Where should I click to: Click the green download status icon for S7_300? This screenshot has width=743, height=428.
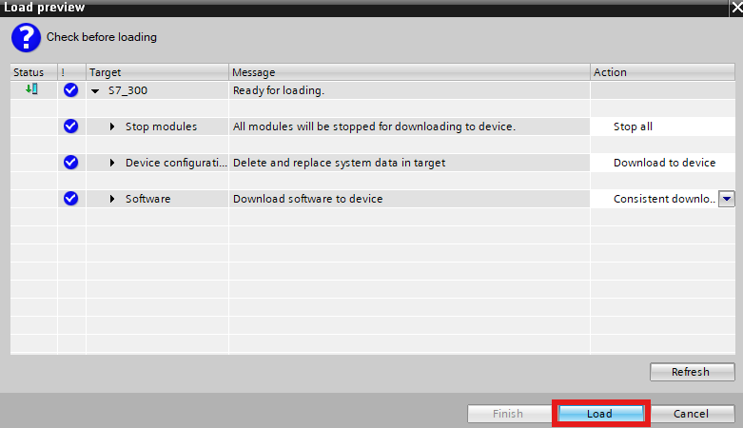[x=32, y=89]
